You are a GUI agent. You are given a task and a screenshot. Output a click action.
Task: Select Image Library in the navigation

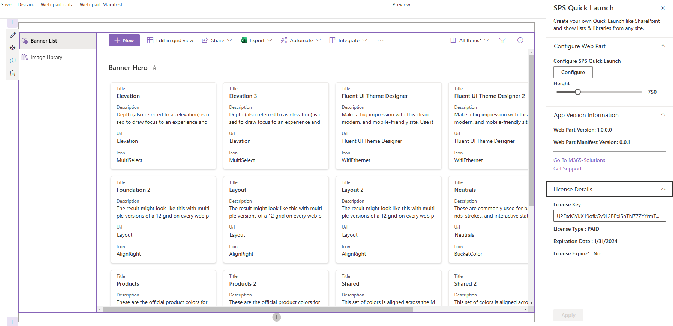[58, 57]
